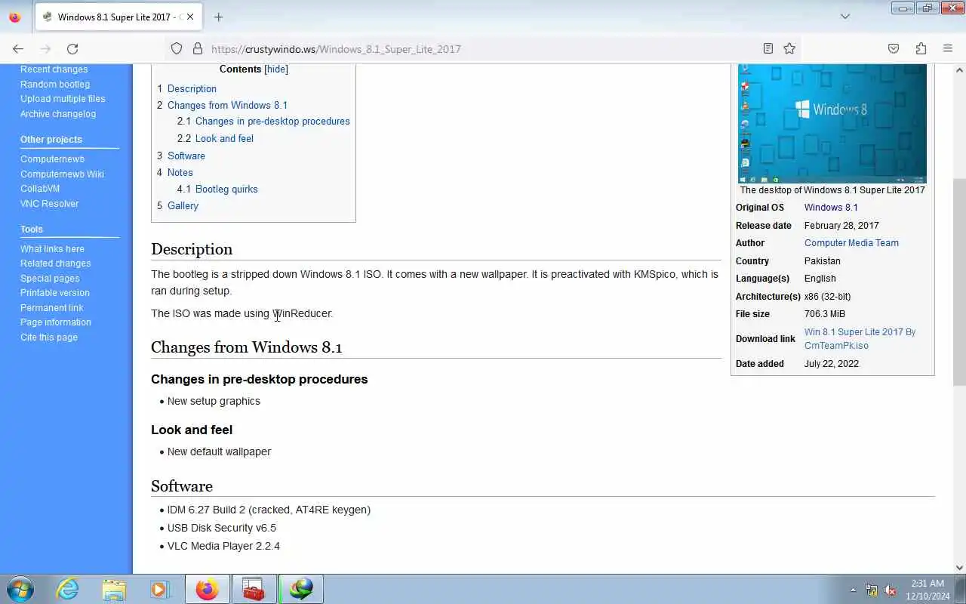The image size is (966, 604).
Task: Open Computer Media Team author link
Action: 851,243
